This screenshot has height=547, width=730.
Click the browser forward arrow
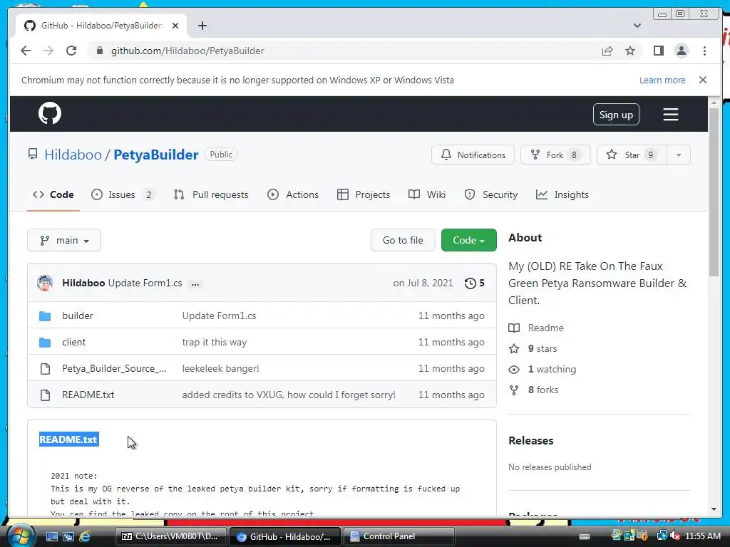pyautogui.click(x=48, y=51)
